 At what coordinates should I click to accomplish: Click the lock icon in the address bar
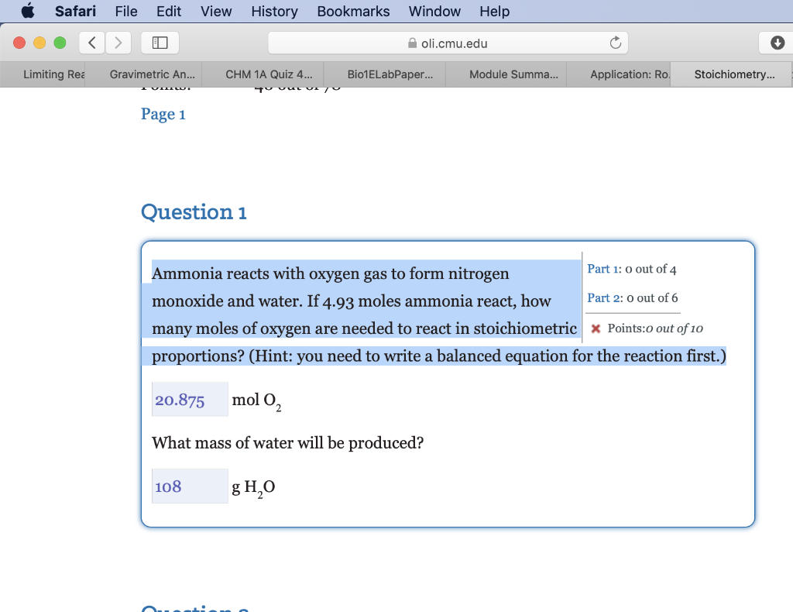[412, 43]
